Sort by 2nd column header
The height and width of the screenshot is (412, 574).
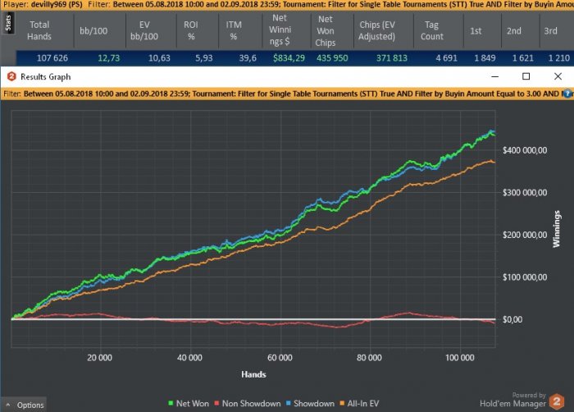[x=514, y=31]
